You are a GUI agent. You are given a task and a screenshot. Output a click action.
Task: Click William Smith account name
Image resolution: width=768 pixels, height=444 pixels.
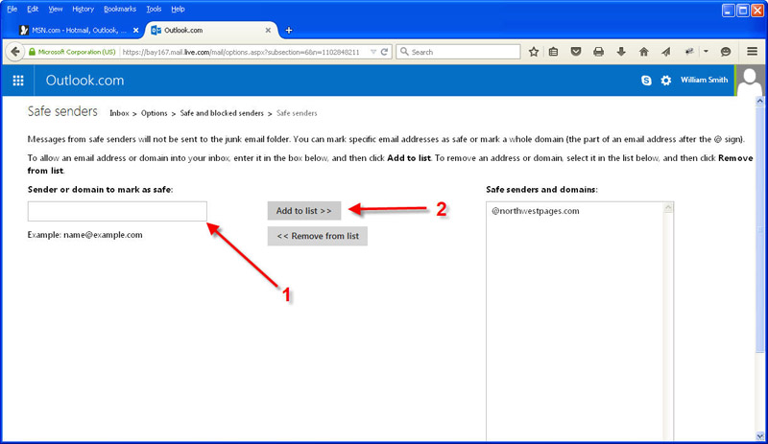tap(704, 80)
